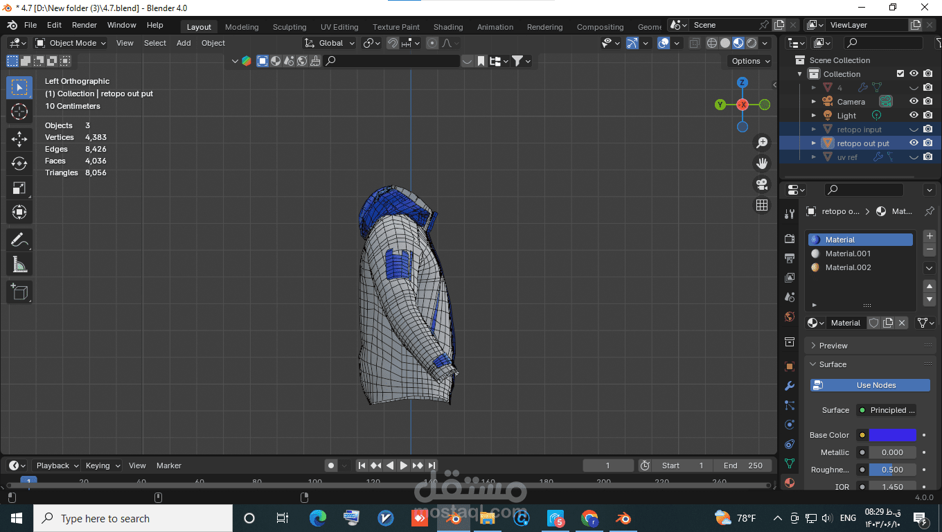
Task: Click the blue Base Color swatch
Action: pos(892,435)
